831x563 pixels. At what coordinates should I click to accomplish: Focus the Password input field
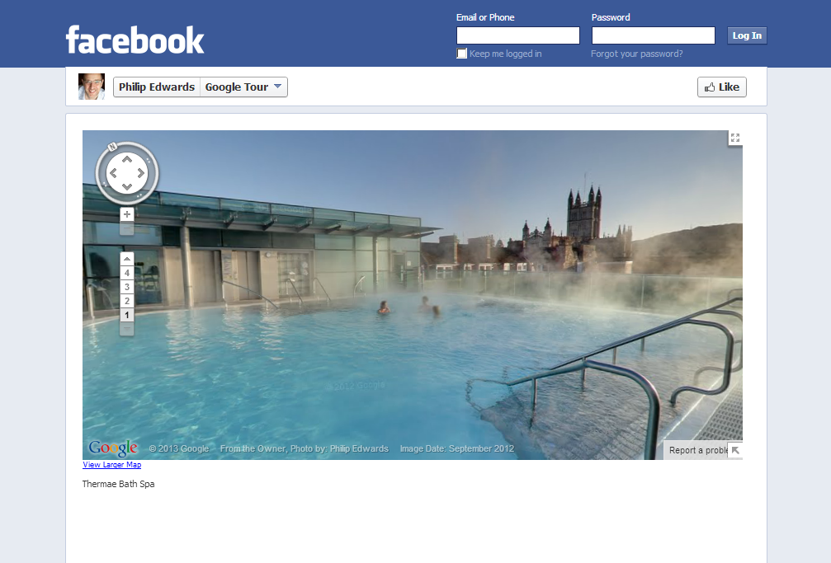coord(653,35)
